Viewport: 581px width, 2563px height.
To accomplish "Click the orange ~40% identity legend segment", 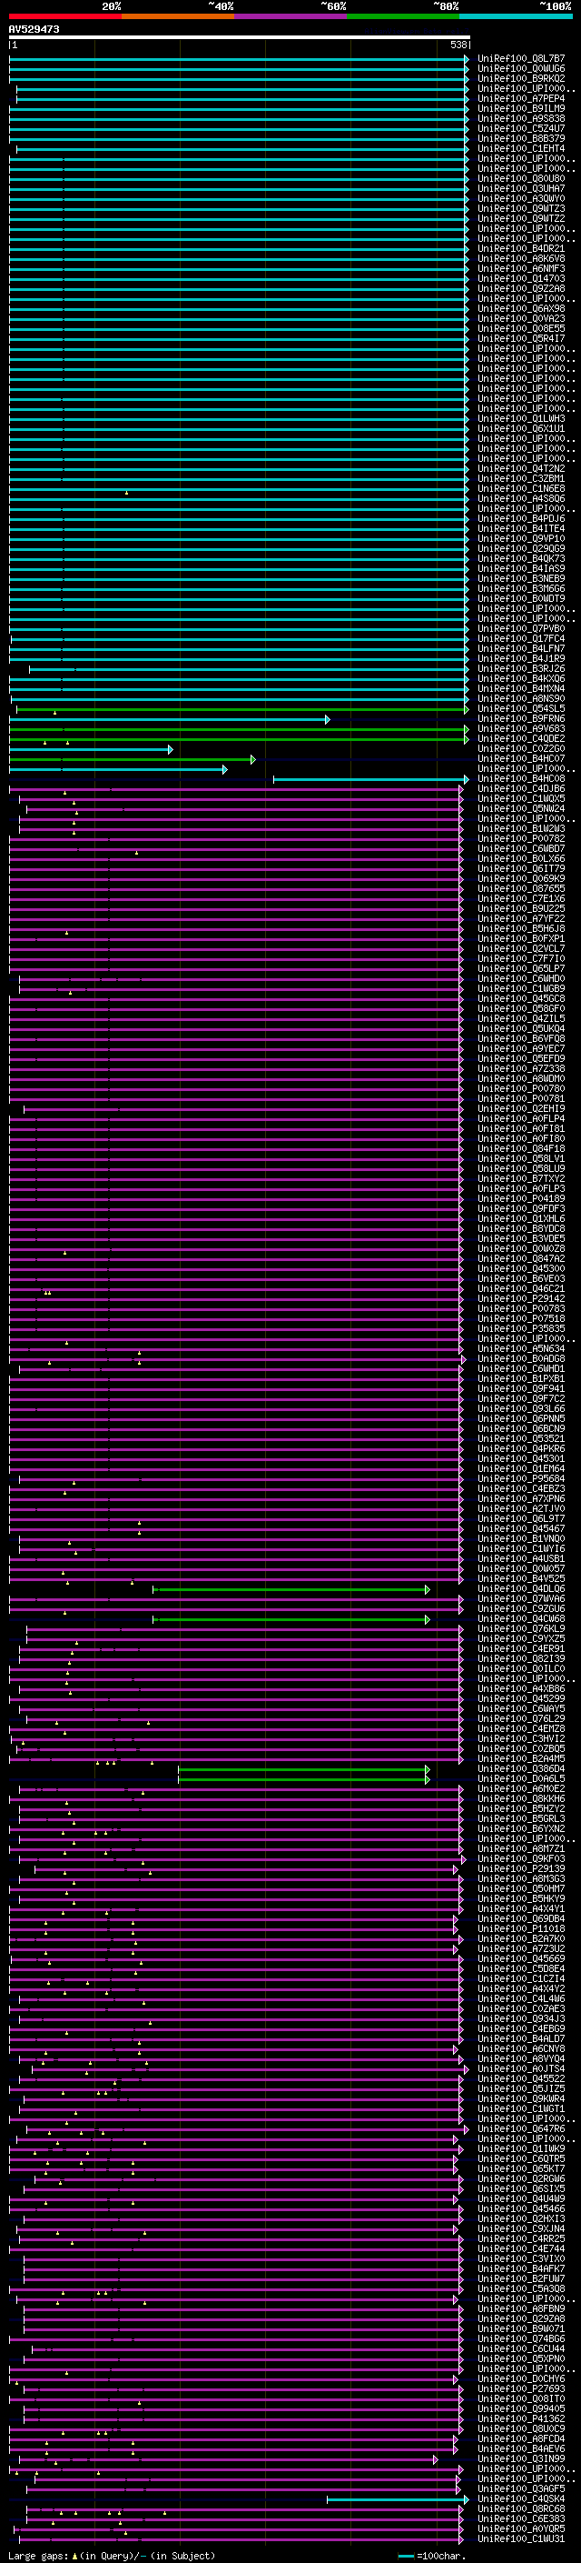I will click(x=178, y=16).
